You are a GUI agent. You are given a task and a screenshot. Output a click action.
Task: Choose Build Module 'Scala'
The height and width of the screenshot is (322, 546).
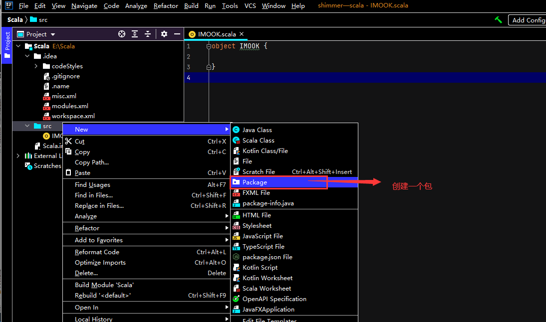(x=146, y=285)
